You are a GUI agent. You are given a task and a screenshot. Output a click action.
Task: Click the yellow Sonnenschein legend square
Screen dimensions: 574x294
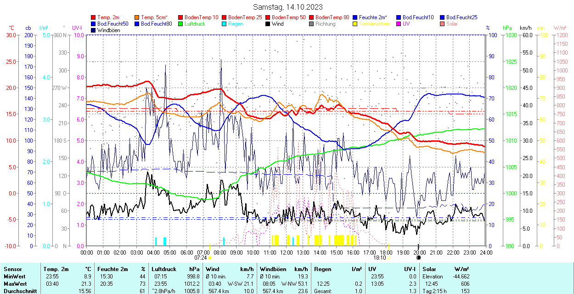355,24
